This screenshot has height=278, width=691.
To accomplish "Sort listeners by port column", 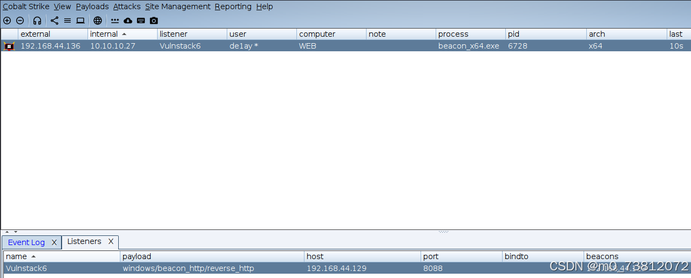I will (462, 256).
